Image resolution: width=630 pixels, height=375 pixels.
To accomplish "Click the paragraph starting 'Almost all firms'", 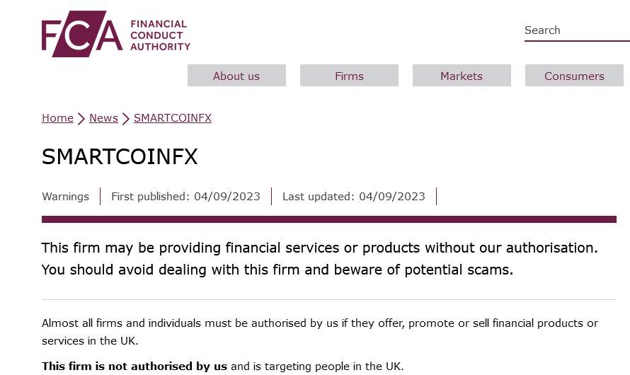I will click(x=320, y=332).
